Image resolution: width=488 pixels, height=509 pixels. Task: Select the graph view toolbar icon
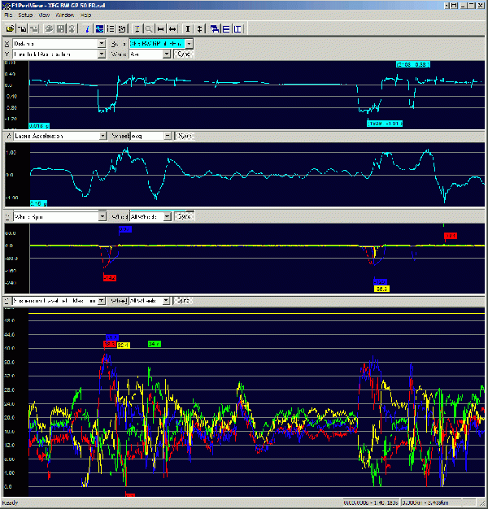(x=99, y=28)
